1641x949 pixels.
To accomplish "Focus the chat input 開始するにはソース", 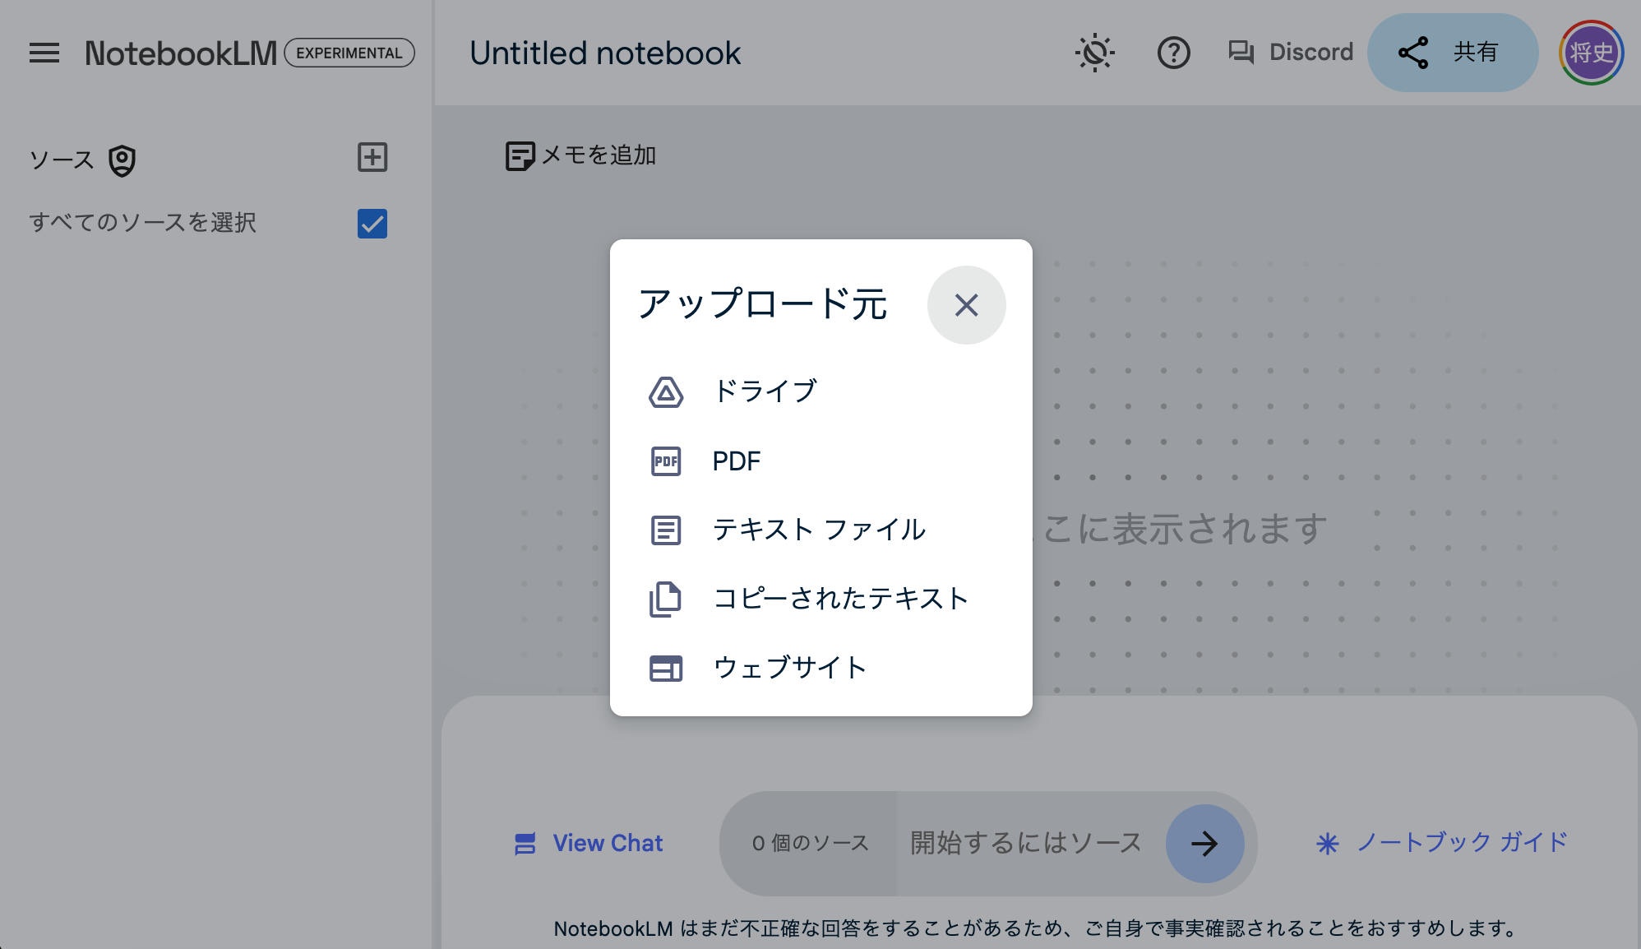I will point(1028,844).
